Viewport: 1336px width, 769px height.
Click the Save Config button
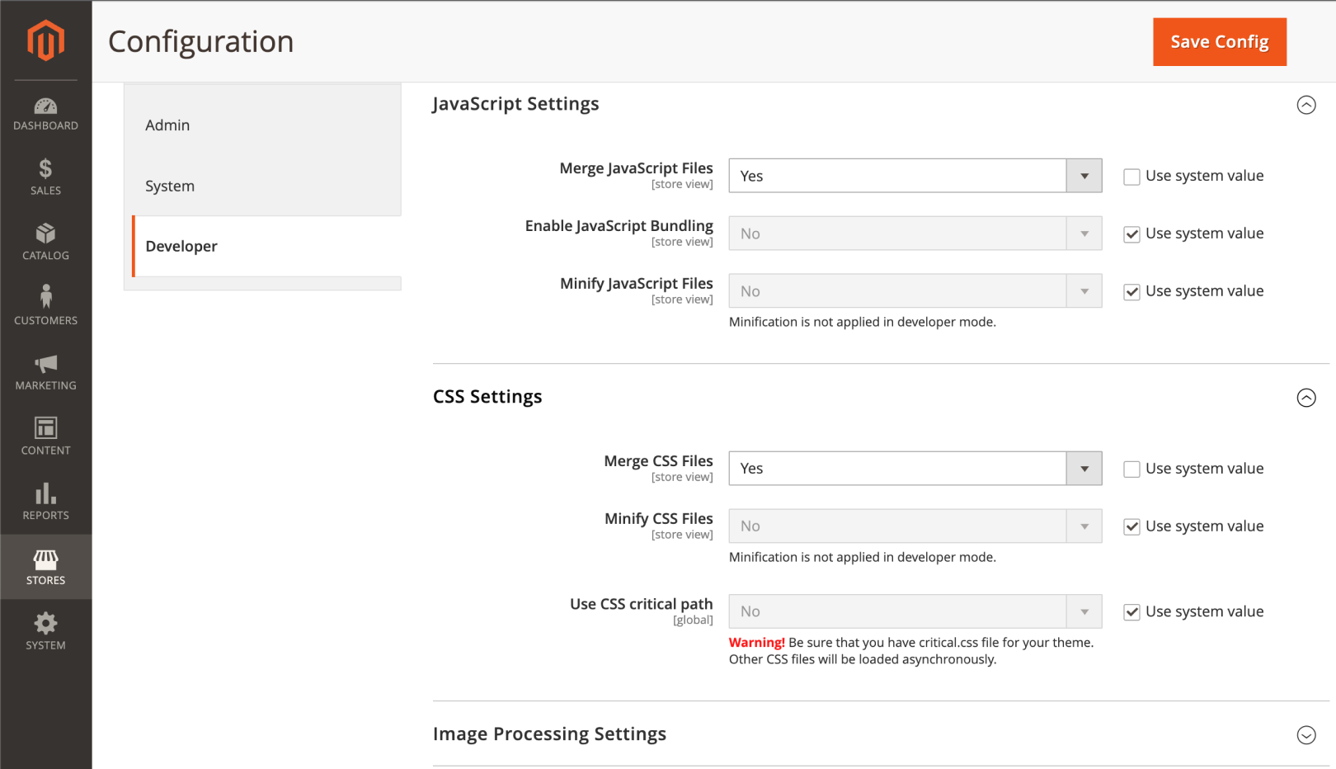coord(1219,42)
